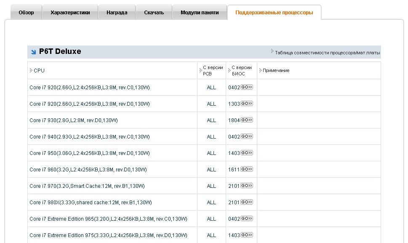Click PCB value ALL in Core i7 960 row
408x243 pixels.
[211, 169]
